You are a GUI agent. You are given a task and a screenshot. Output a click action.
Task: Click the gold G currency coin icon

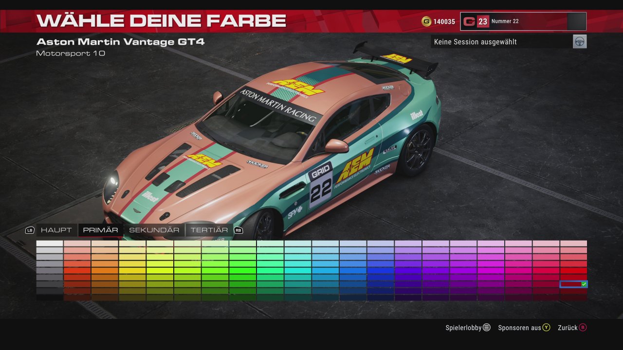tap(426, 21)
